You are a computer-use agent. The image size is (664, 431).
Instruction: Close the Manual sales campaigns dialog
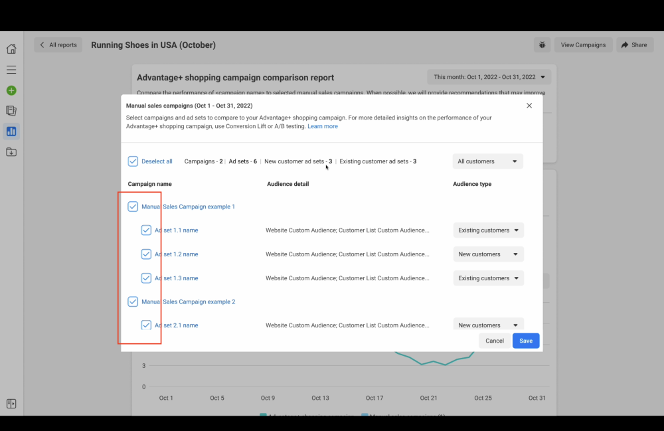click(x=529, y=106)
